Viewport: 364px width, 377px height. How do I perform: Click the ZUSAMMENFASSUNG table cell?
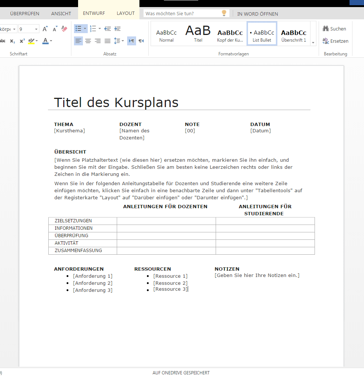pyautogui.click(x=83, y=251)
